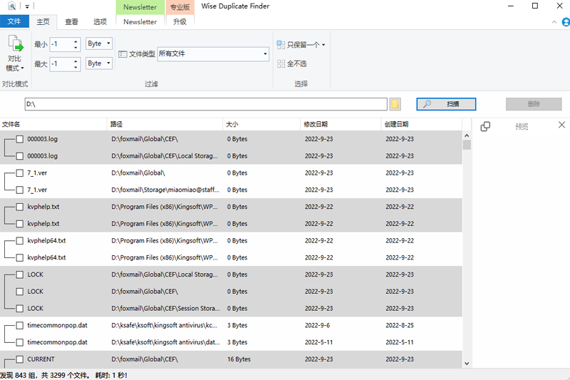Check 000003.log in Local Storage path
Viewport: 570px width, 380px height.
20,156
